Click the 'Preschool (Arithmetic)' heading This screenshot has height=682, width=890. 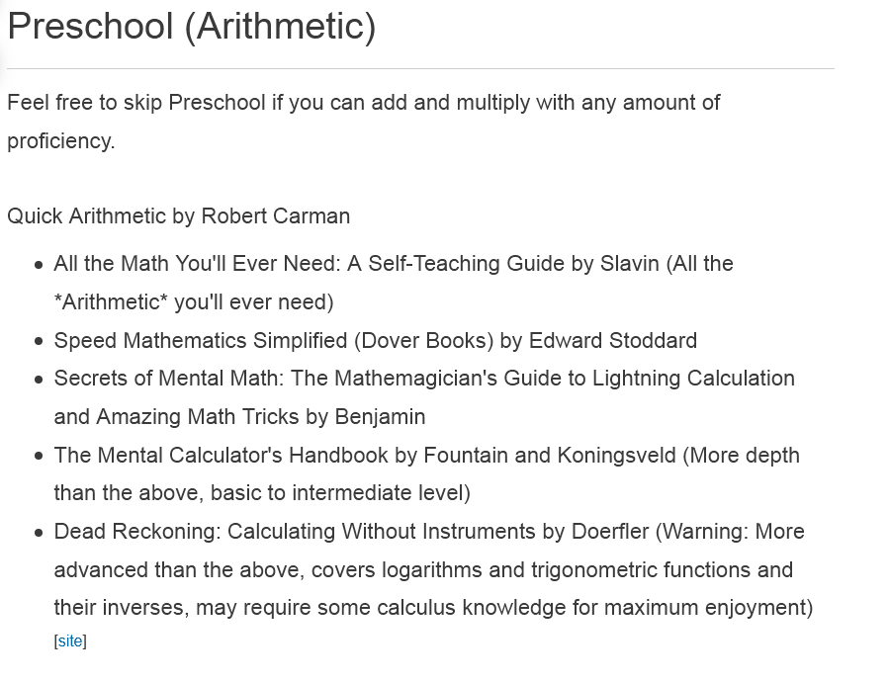191,26
